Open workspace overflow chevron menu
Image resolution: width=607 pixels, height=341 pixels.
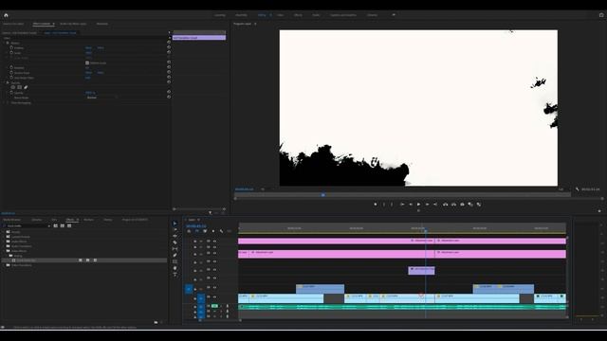point(394,15)
